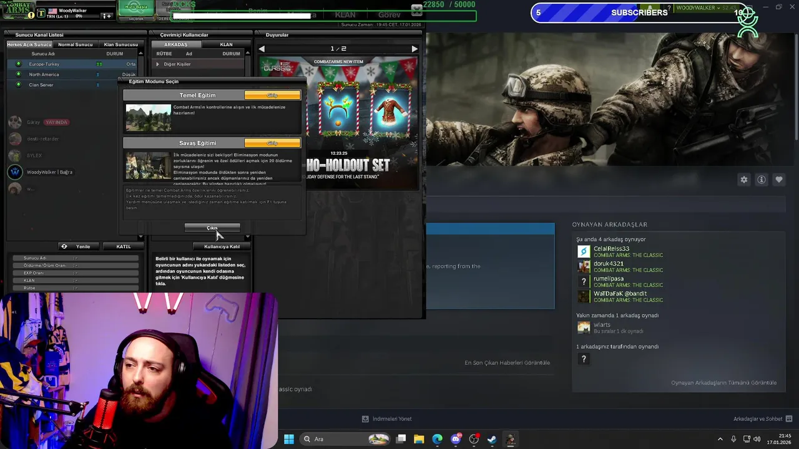Screen dimensions: 799x449
Task: Click Giriş button for Temel Eğitim
Action: (272, 95)
